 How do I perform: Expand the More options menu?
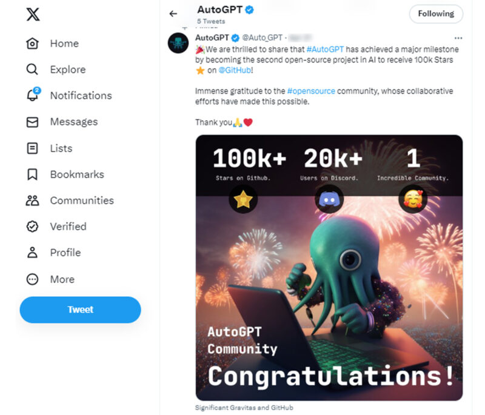pos(33,279)
